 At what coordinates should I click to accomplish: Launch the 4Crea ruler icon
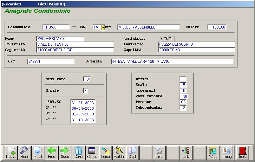tap(213, 153)
